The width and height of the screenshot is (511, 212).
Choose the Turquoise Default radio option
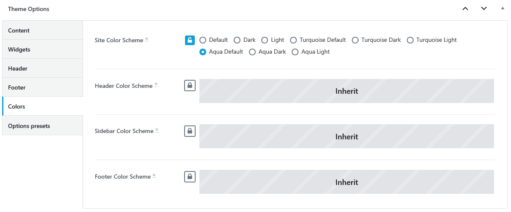tap(293, 40)
